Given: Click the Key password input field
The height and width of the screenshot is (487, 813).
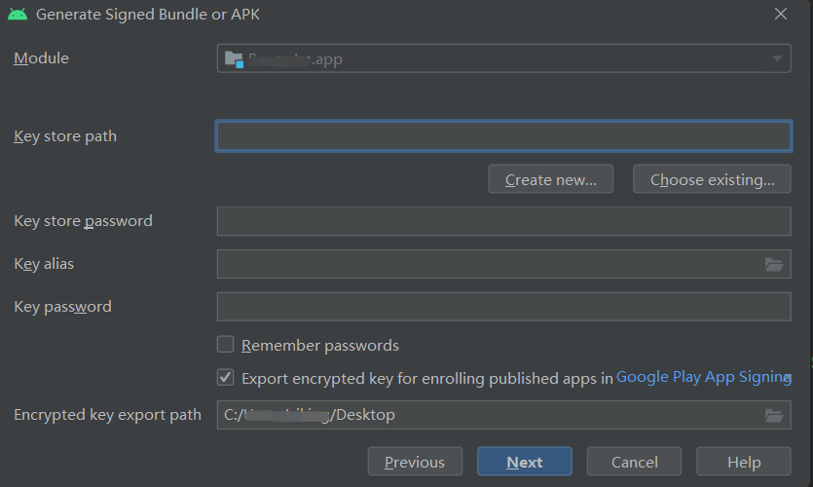Looking at the screenshot, I should click(503, 307).
